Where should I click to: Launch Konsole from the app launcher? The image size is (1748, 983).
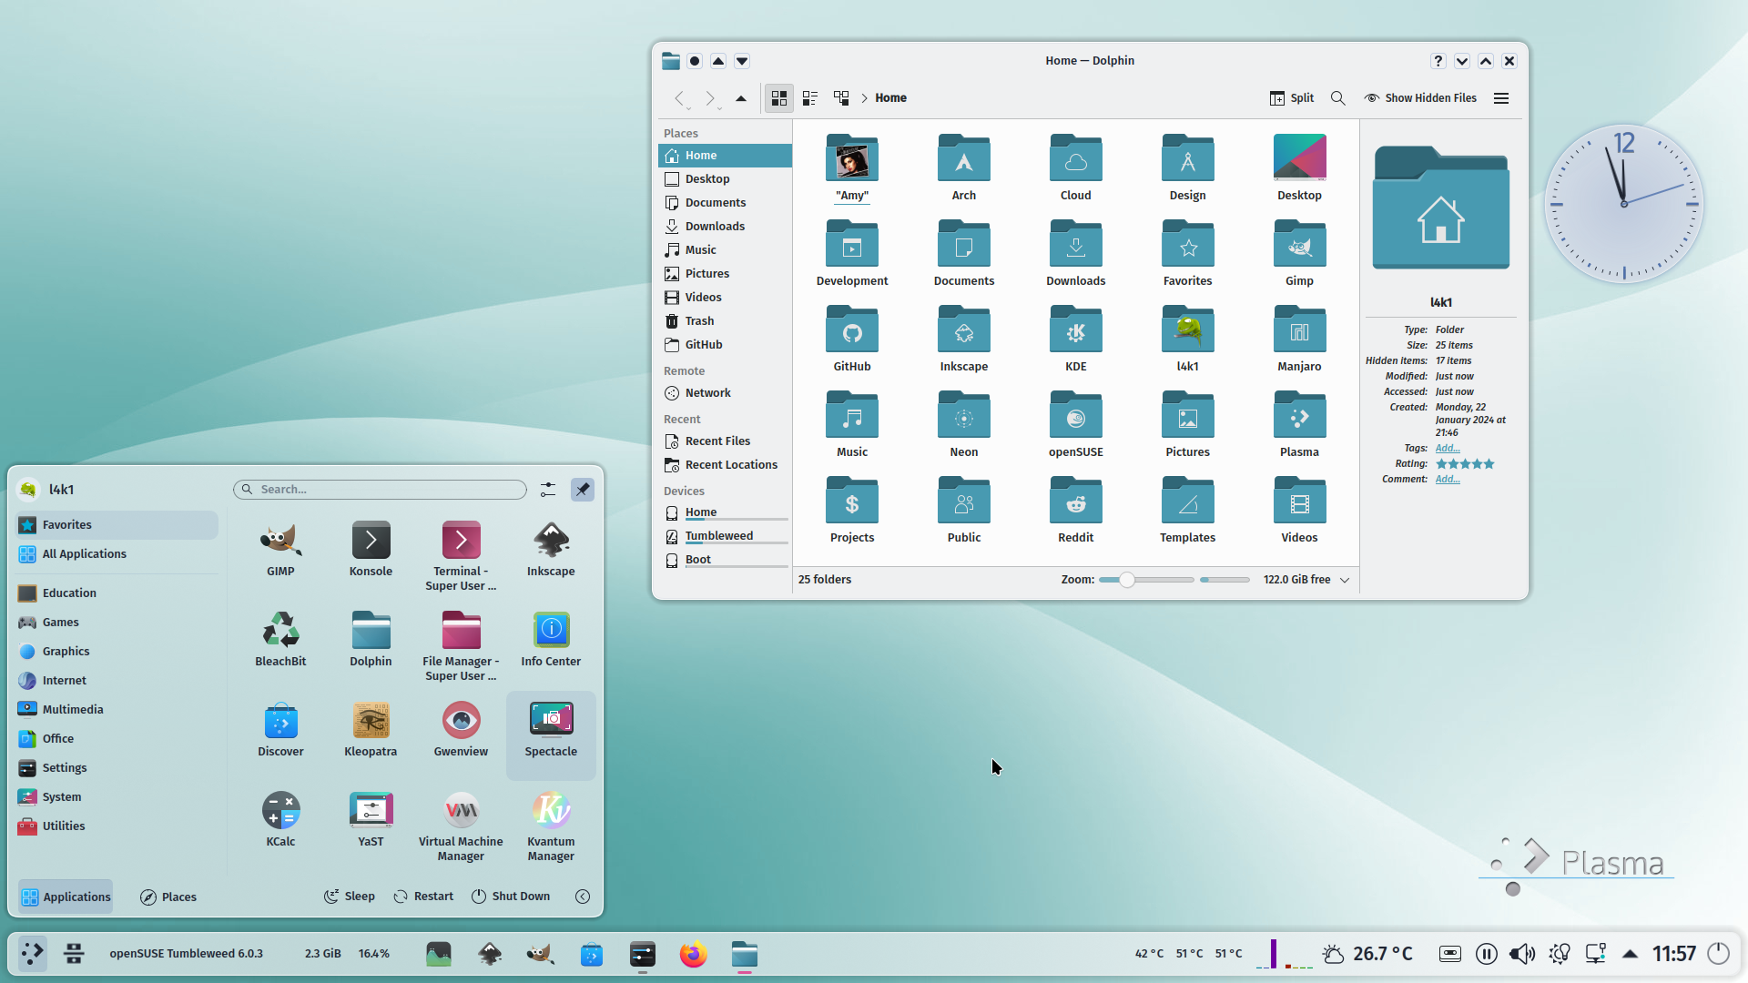(x=371, y=550)
